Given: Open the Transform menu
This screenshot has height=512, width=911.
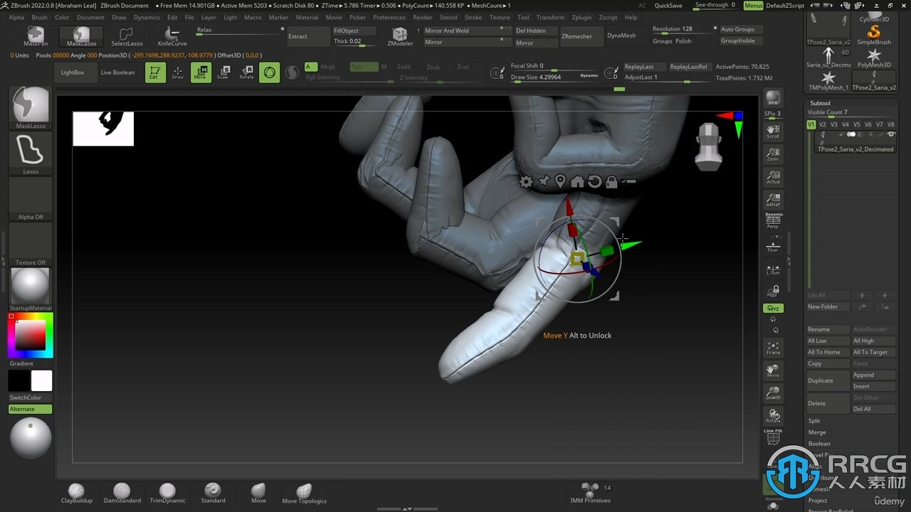Looking at the screenshot, I should [x=550, y=17].
